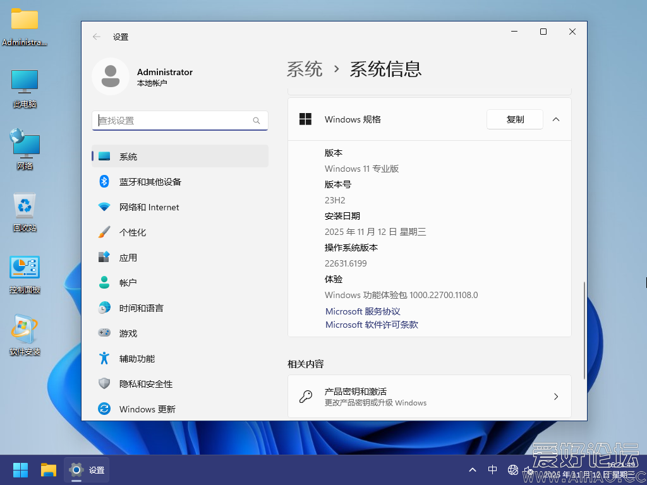This screenshot has height=485, width=647.
Task: Select the accessibility figure icon 辅助功能
Action: 104,358
